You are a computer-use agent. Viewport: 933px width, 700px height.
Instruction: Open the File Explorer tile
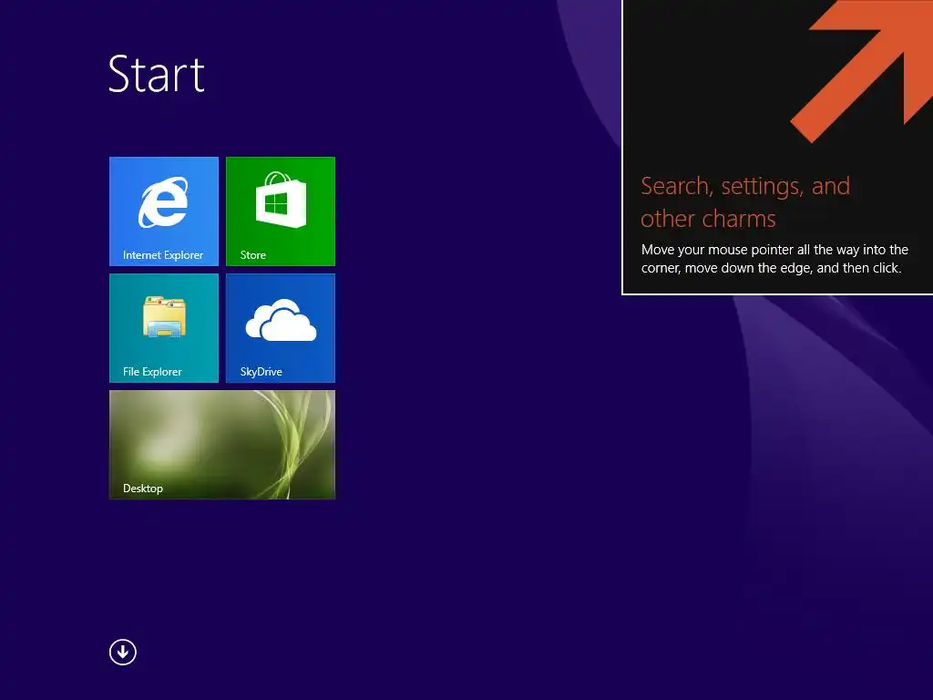click(164, 328)
